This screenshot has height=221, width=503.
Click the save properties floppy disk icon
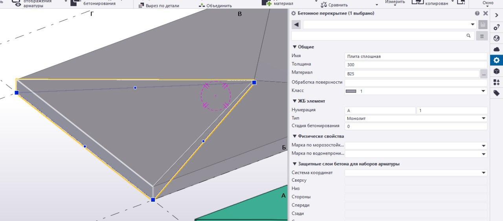click(x=483, y=25)
